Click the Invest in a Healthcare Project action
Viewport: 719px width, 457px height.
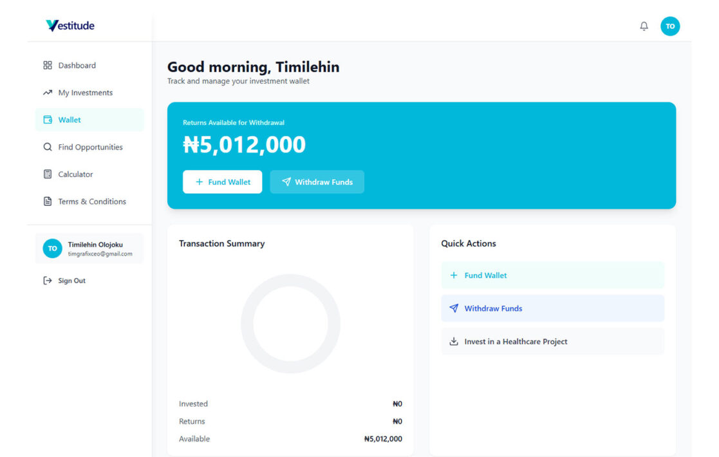pyautogui.click(x=552, y=341)
